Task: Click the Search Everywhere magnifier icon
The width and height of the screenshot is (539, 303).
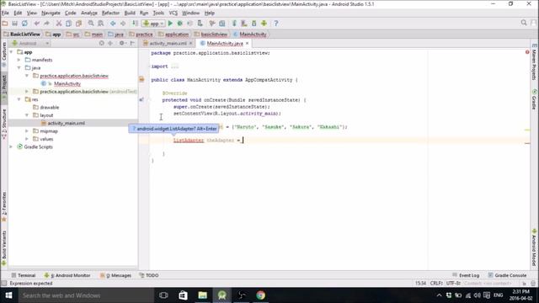Action: pyautogui.click(x=524, y=23)
